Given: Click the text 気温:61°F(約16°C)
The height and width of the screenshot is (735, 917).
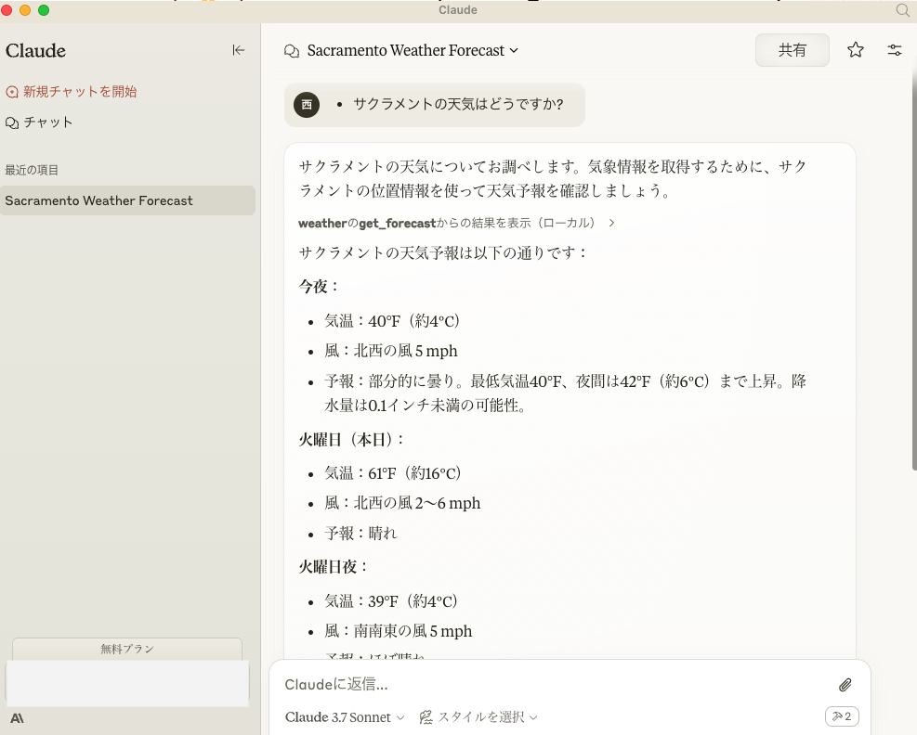Looking at the screenshot, I should 393,472.
